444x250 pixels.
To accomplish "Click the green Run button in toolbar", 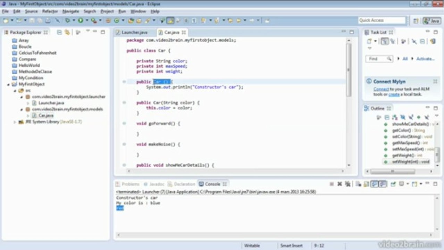I will [80, 20].
